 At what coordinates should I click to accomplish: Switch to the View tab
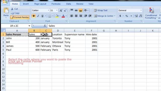pyautogui.click(x=91, y=4)
